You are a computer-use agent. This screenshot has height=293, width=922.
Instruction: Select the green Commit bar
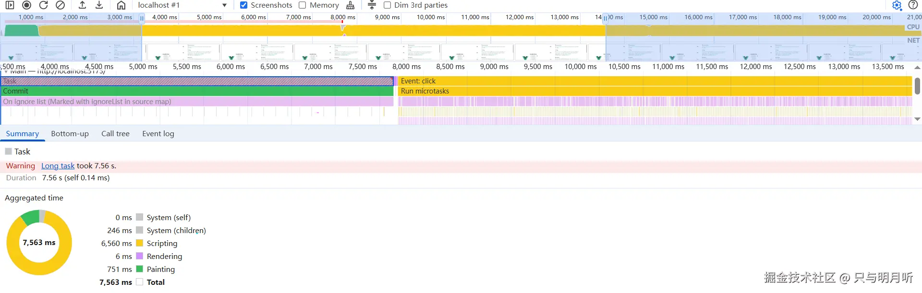197,91
